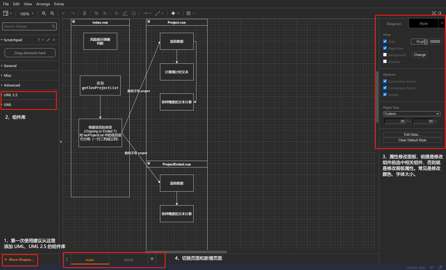This screenshot has width=446, height=270.
Task: Click the line color pencil icon
Action: click(125, 13)
